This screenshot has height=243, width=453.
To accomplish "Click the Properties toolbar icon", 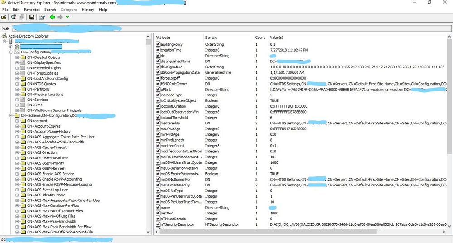I will (42, 17).
